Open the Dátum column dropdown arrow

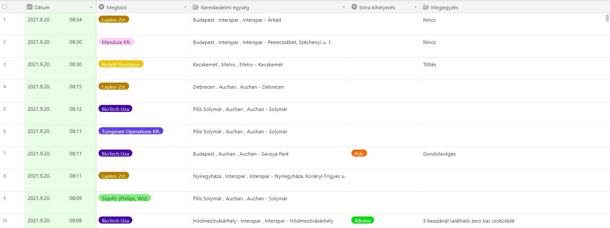[91, 7]
